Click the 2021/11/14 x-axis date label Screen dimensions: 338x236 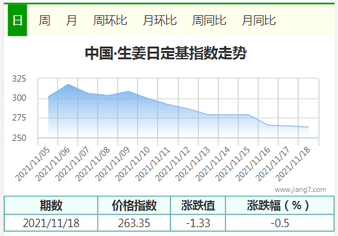(x=213, y=164)
